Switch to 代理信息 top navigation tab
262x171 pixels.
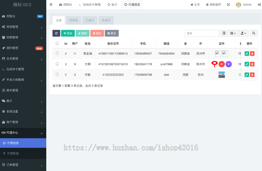tap(132, 5)
